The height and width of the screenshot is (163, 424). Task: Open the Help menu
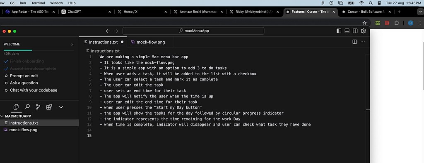click(x=72, y=3)
